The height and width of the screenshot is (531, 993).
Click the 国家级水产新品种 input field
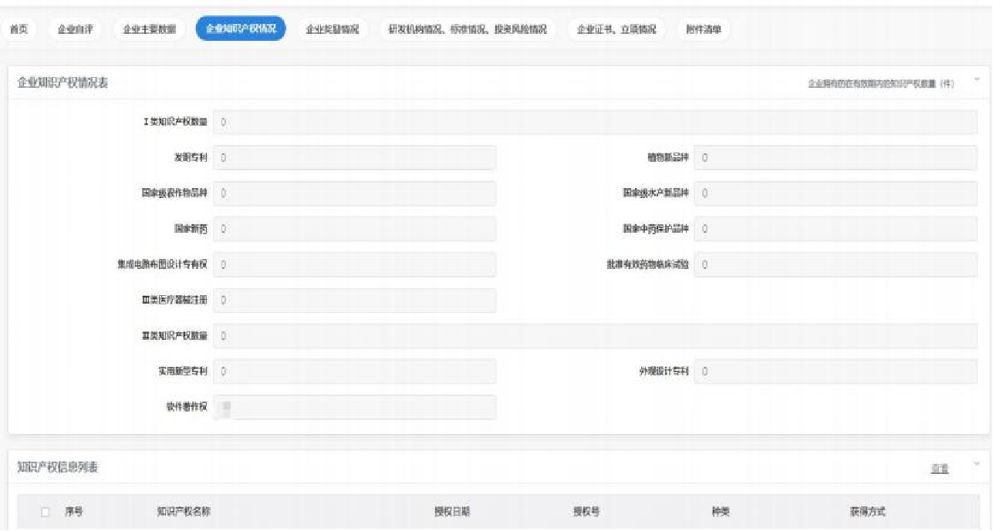coord(836,193)
